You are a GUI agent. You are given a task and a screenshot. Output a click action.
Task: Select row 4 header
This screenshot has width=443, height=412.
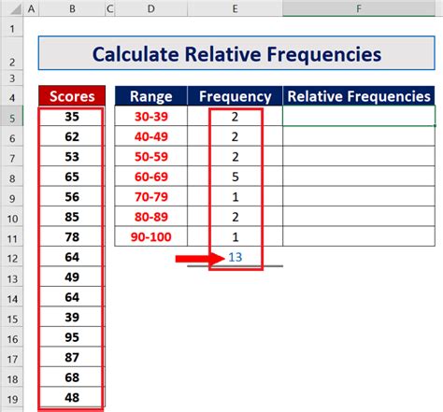[12, 96]
